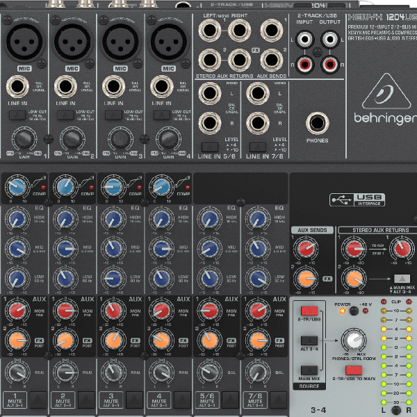Click the LINE IN 5/6 left mono jack
The width and height of the screenshot is (417, 417).
coord(210,93)
